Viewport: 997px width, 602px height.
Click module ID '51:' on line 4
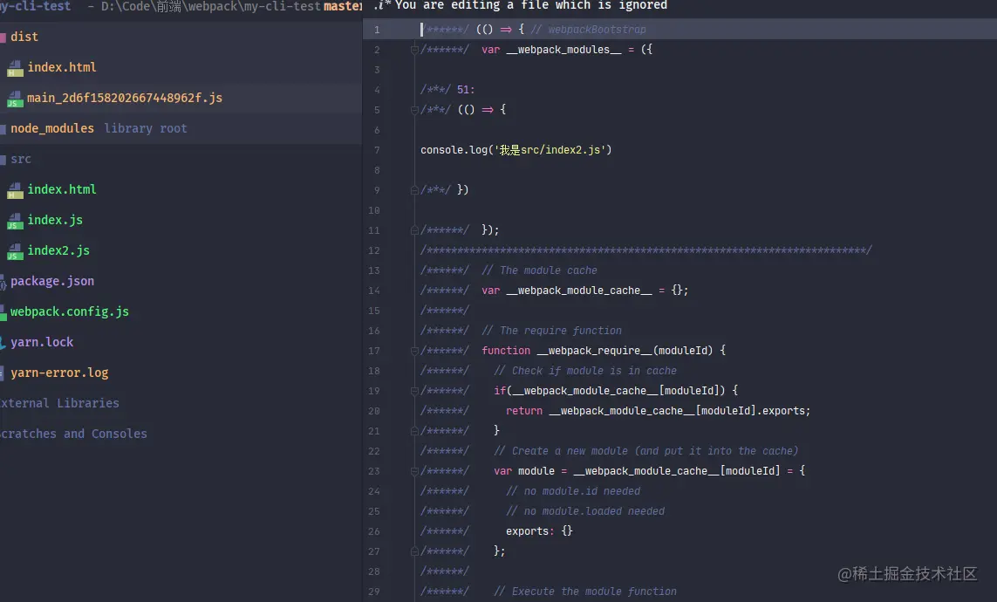coord(466,90)
